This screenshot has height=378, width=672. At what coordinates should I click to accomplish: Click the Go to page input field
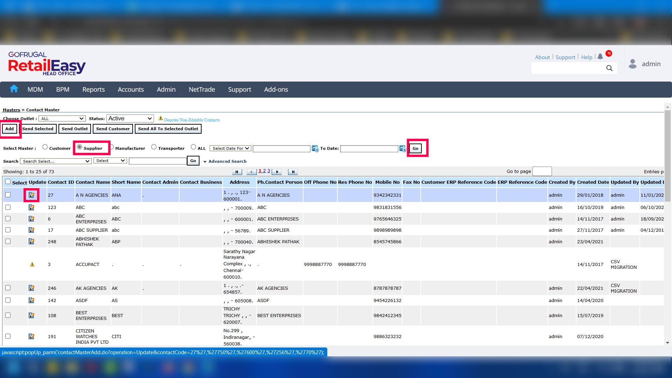[542, 171]
